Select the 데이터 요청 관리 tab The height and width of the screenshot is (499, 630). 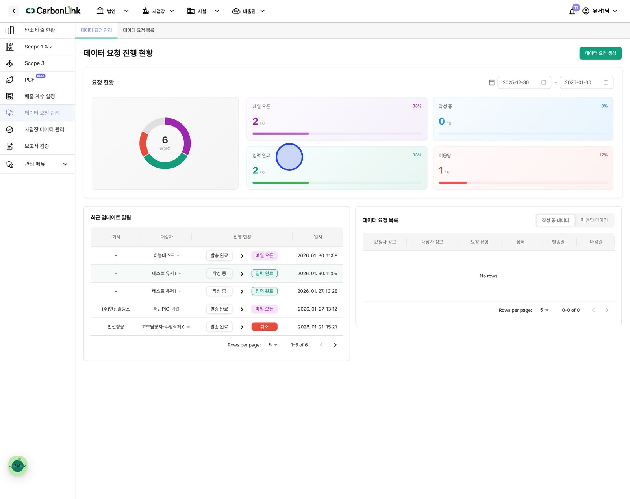pyautogui.click(x=96, y=30)
